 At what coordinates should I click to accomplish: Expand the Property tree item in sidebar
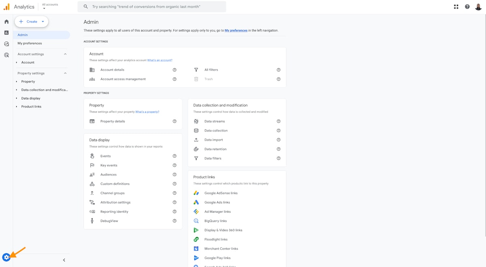click(17, 82)
